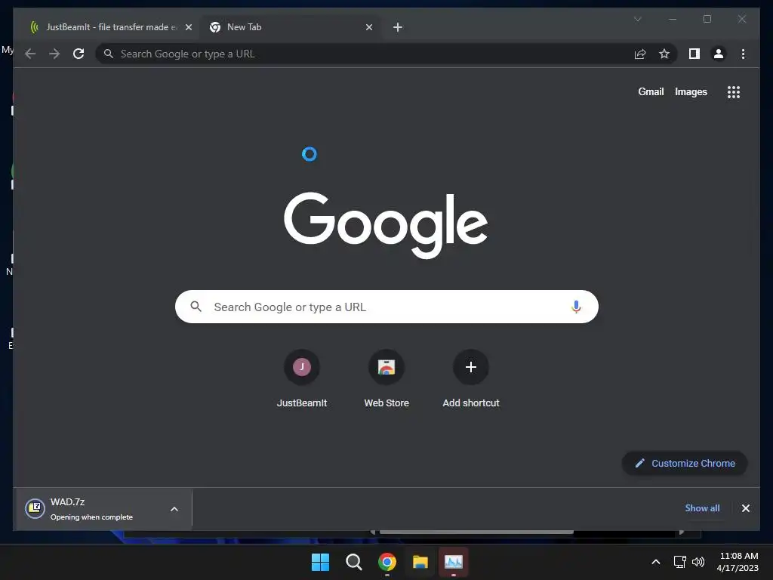Toggle the Chrome side panel
Viewport: 773px width, 580px height.
point(694,54)
